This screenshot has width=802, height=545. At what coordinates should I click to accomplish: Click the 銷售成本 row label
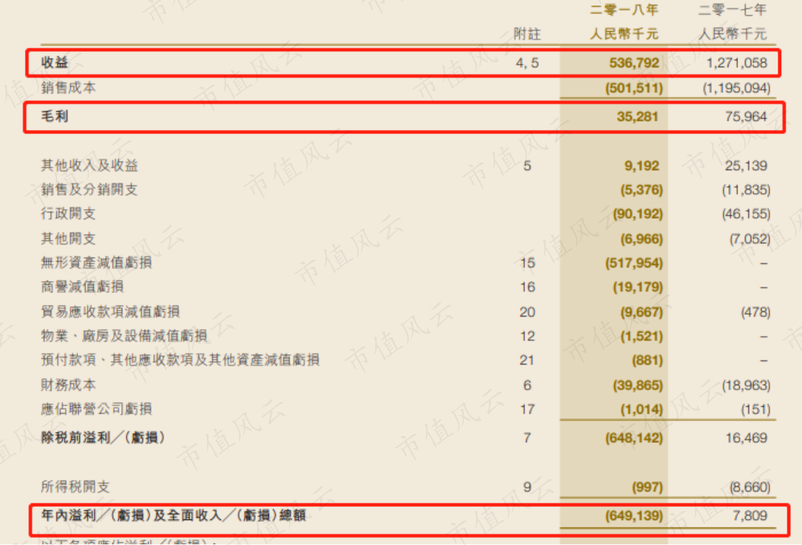[x=69, y=88]
